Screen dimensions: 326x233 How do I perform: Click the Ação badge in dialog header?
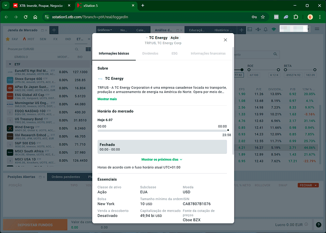pos(174,37)
